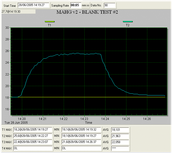Viewport: 172px width, 153px height.
Task: Click the T2 MAX field 25,6@28/06/2005 14:22:27
Action: coord(32,136)
